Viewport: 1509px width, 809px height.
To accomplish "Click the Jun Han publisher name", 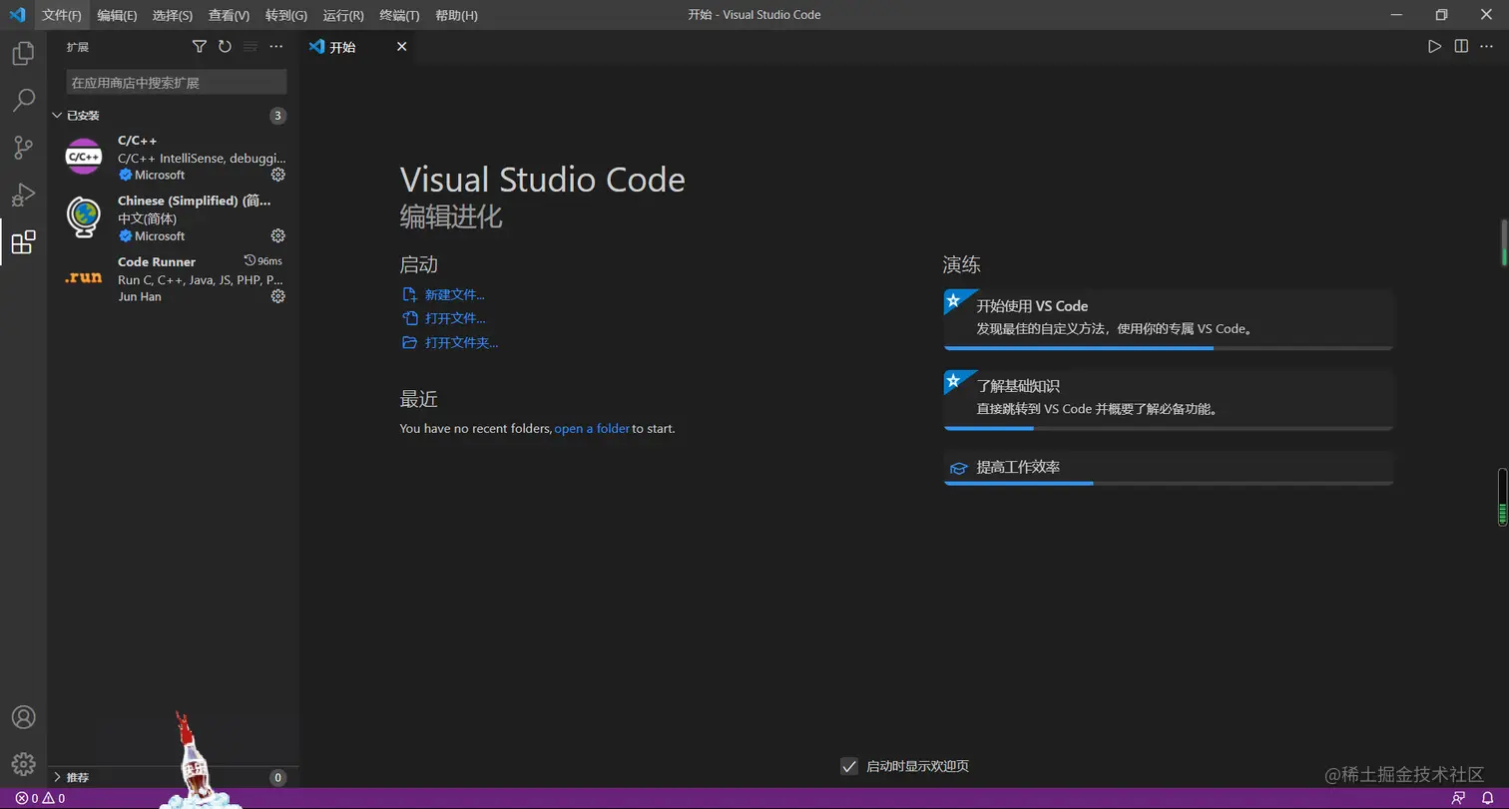I will point(140,296).
